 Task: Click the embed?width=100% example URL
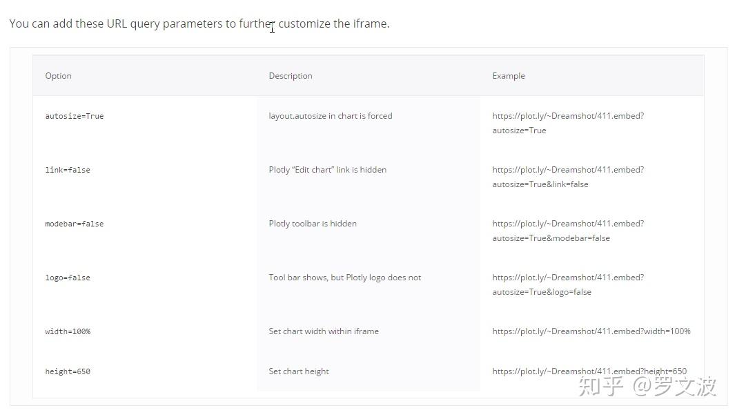click(591, 331)
